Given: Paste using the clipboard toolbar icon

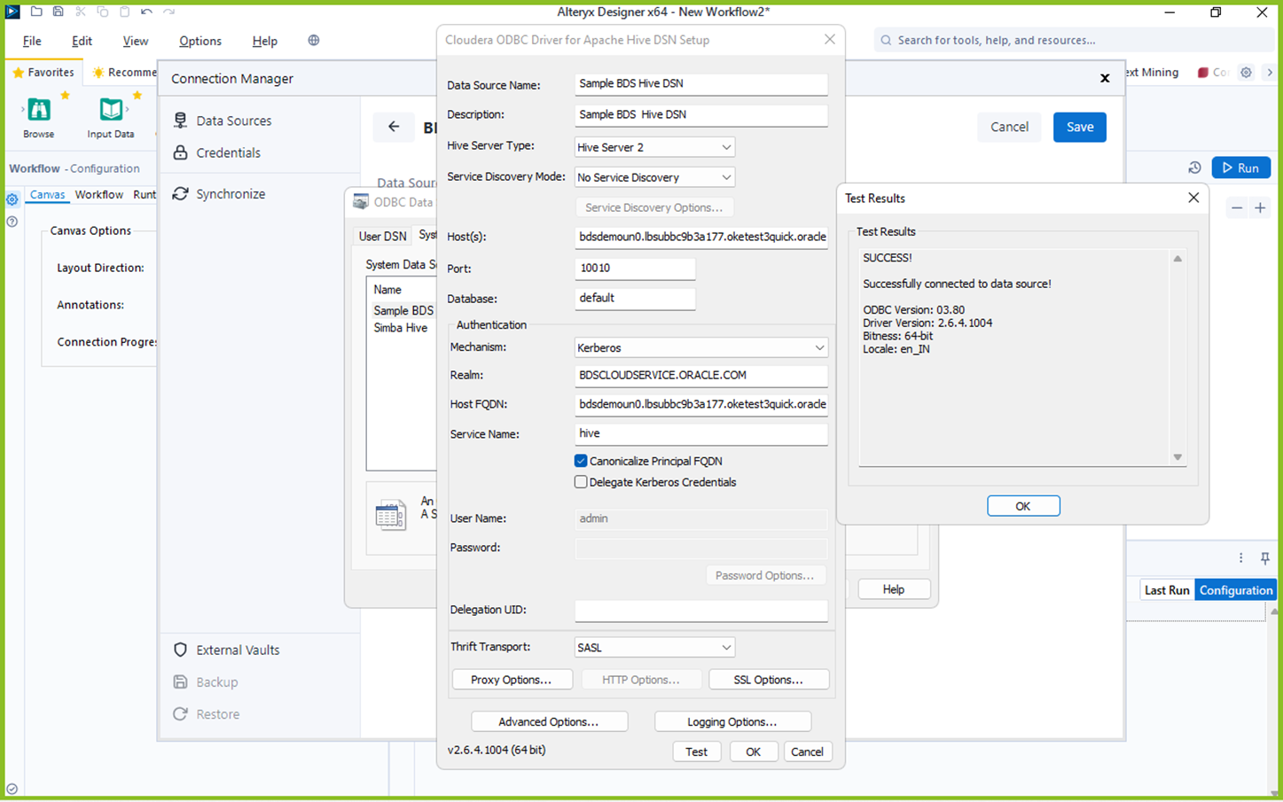Looking at the screenshot, I should point(124,12).
